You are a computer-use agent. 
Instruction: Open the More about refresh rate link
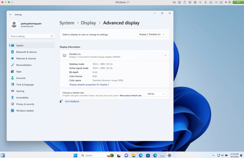coord(131,95)
